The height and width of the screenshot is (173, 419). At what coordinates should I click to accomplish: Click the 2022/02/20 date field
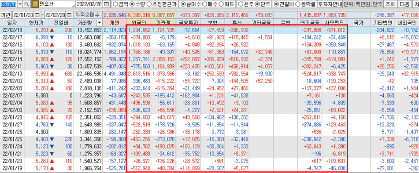tap(90, 4)
